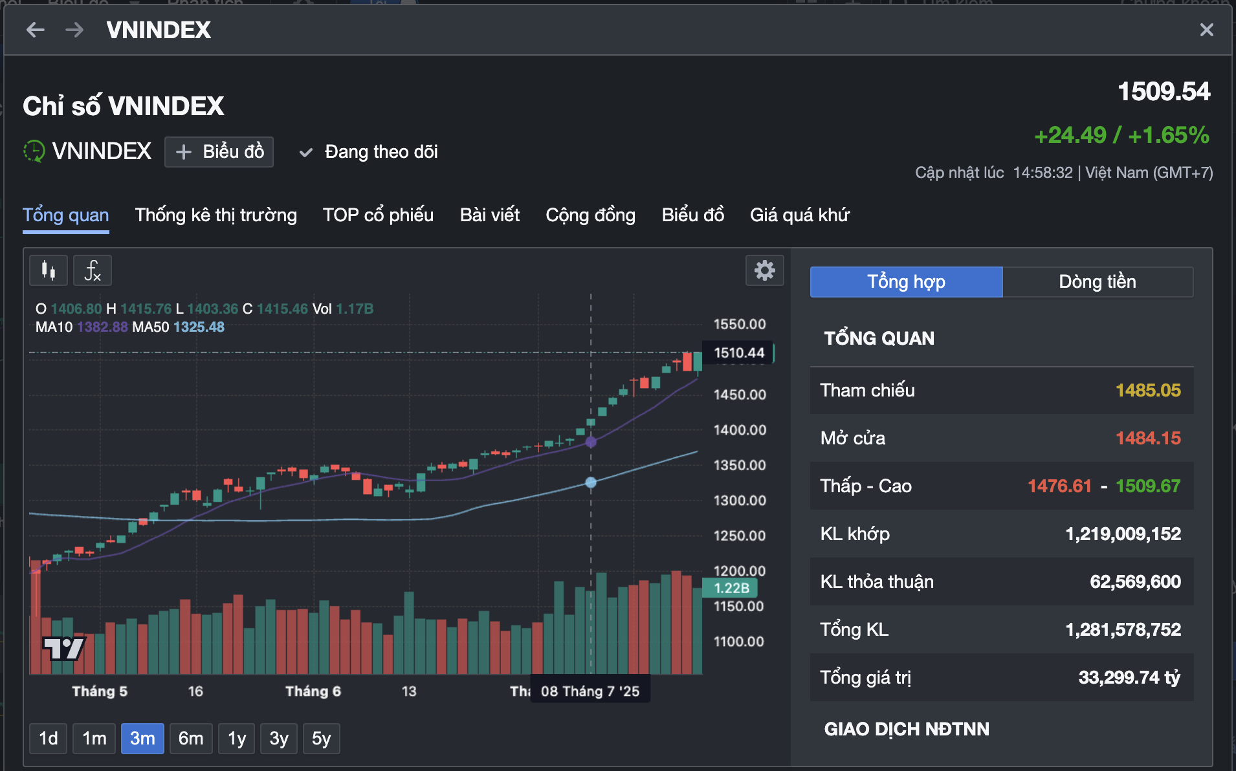This screenshot has height=771, width=1236.
Task: Switch to 'TOP cổ phiếu' tab
Action: click(378, 215)
